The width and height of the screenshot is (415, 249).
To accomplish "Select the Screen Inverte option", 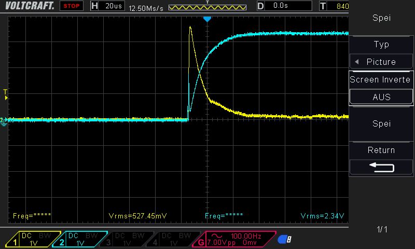I will coord(380,79).
